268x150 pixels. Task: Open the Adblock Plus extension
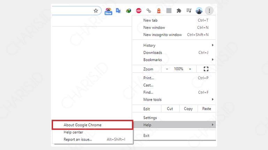pos(139,11)
